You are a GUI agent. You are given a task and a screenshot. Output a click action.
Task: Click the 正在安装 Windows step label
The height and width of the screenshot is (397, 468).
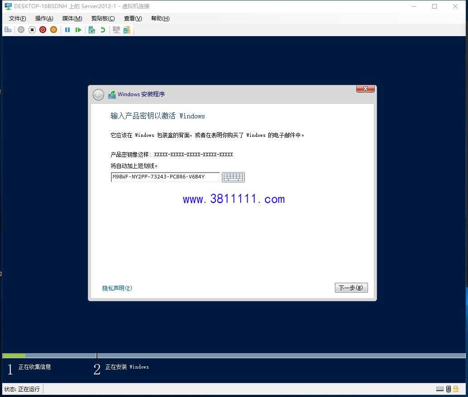[x=127, y=367]
